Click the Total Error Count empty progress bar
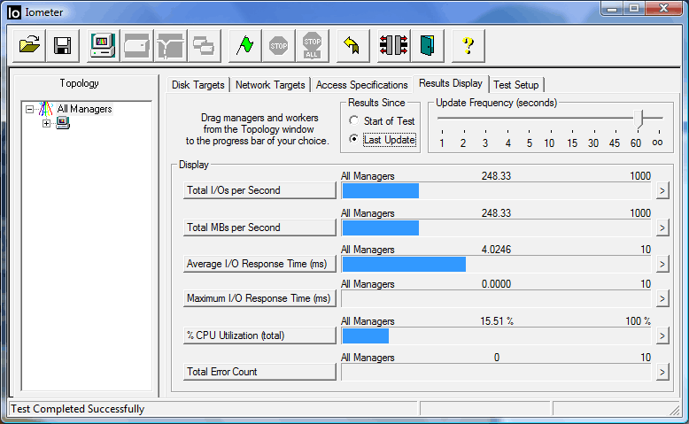Viewport: 689px width, 424px height. (496, 372)
